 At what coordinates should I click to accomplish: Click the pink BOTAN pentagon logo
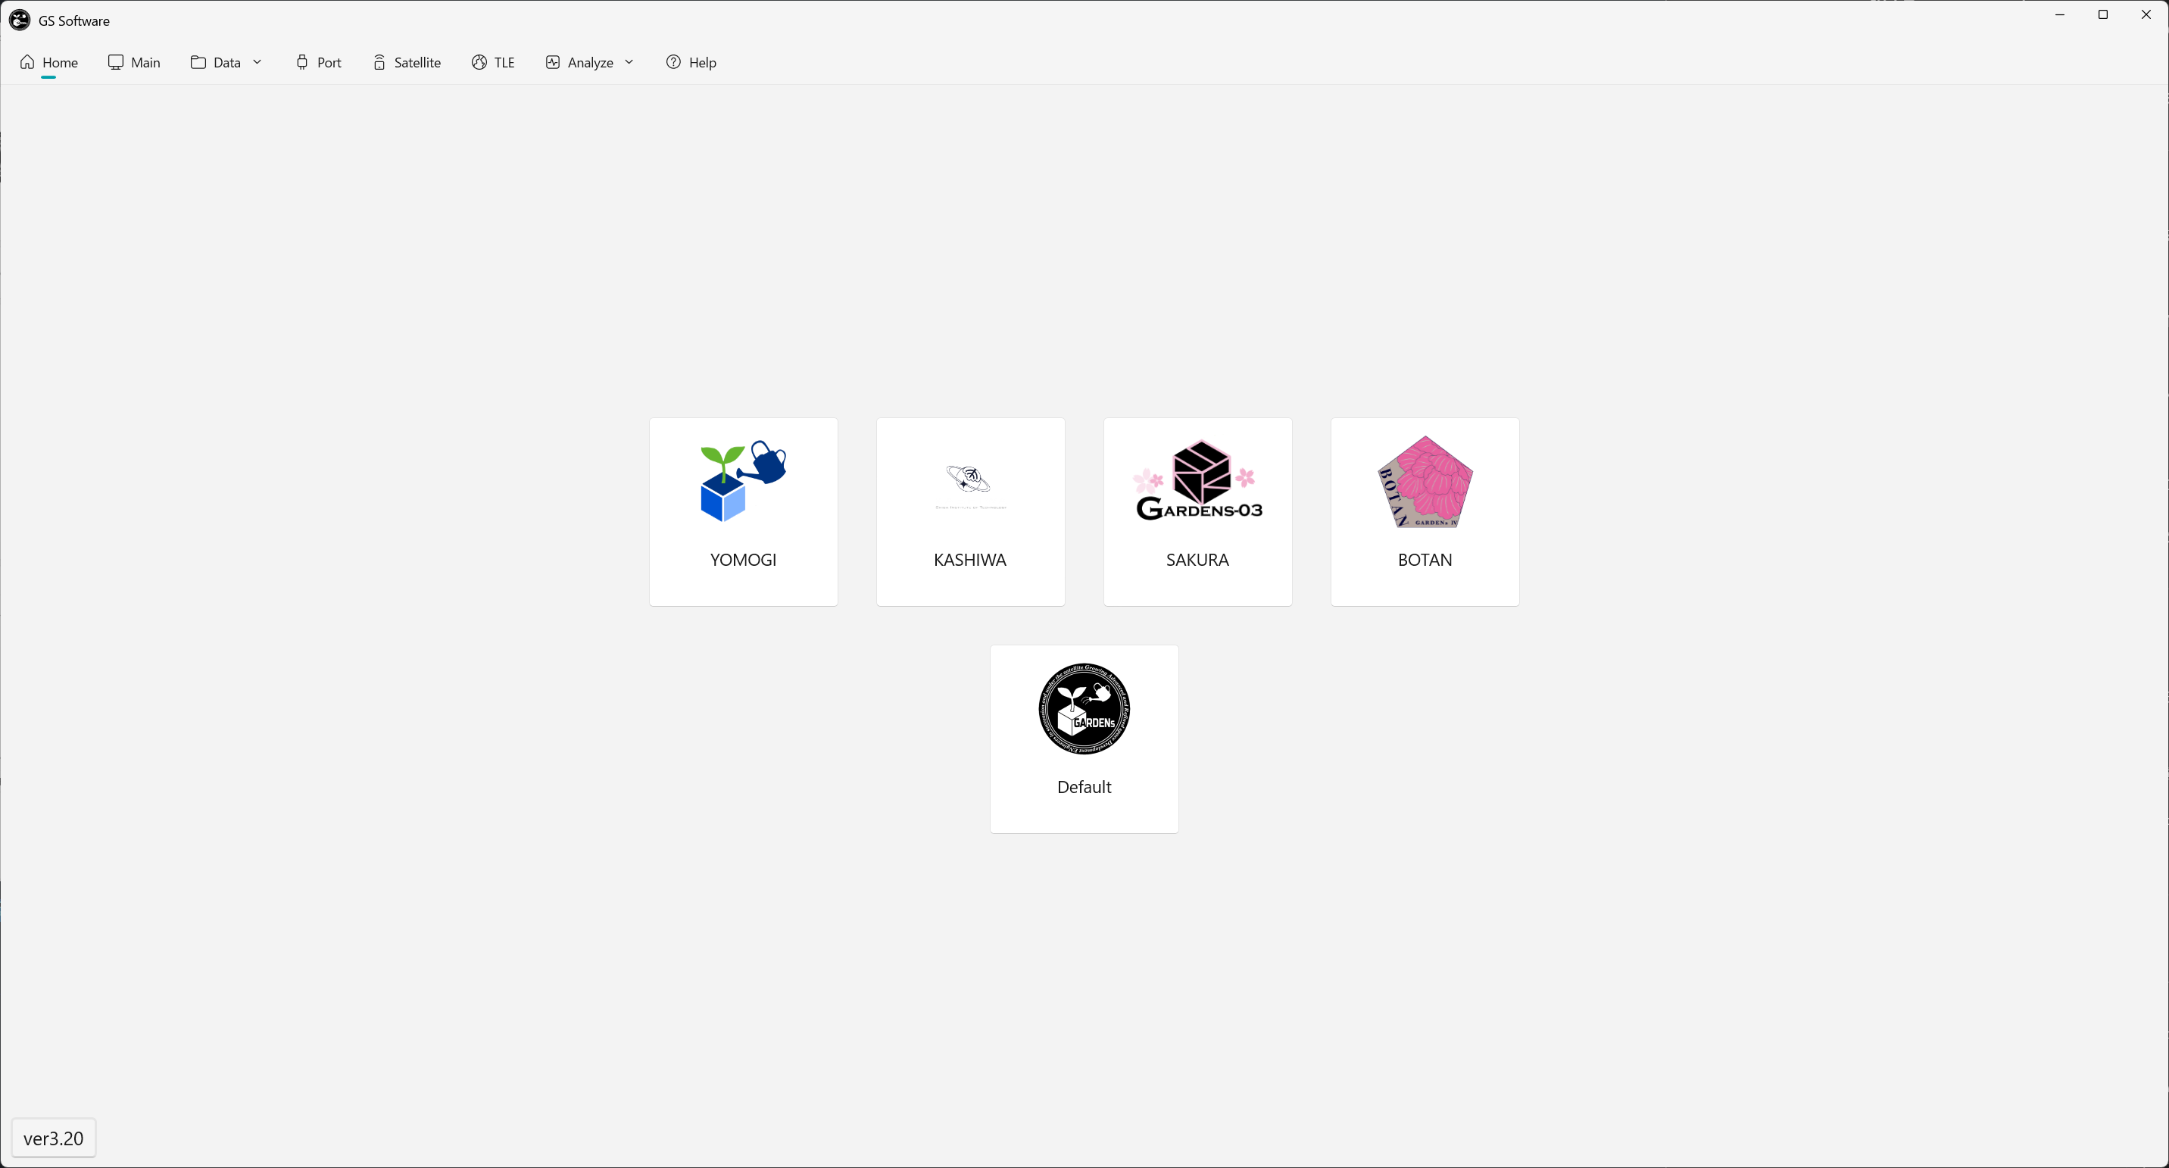tap(1425, 483)
